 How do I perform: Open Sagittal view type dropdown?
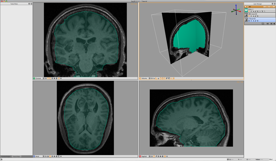coord(143,156)
